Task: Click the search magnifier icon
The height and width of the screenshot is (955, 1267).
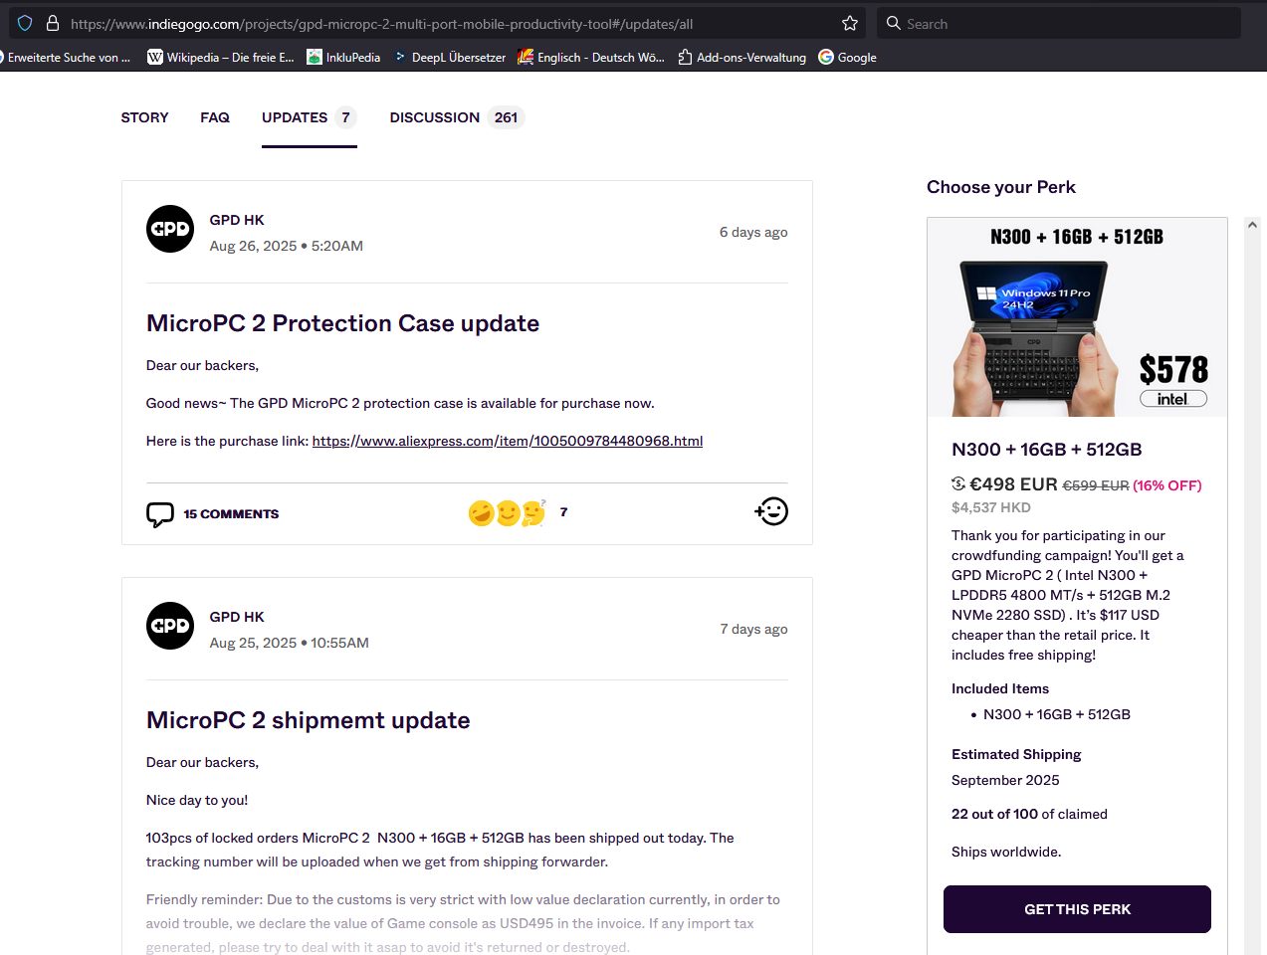Action: coord(893,23)
